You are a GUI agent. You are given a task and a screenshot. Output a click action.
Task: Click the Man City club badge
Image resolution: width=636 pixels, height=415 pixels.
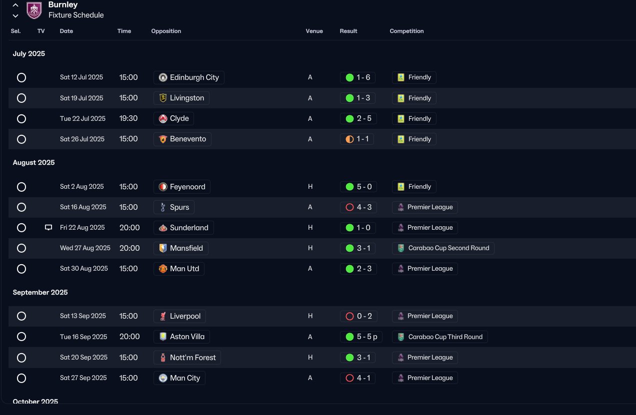pyautogui.click(x=163, y=378)
